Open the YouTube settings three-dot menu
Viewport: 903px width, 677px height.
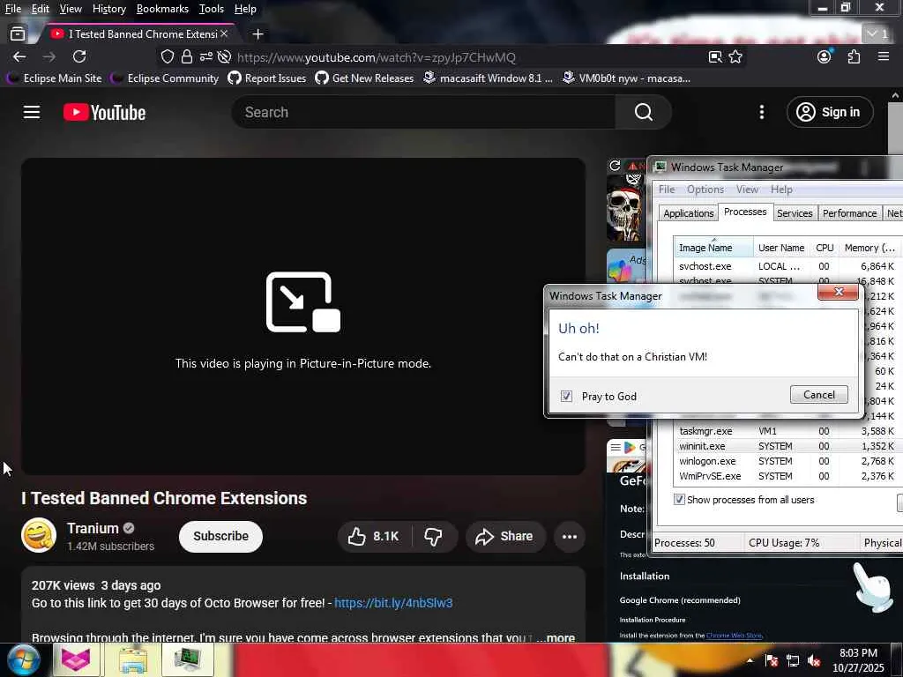pyautogui.click(x=761, y=112)
